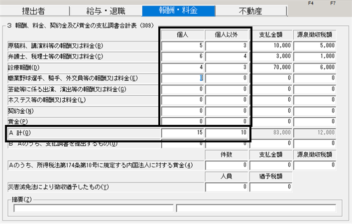Click 源泉徴収税額 field in row B 支払調書を提出するもの
The image size is (352, 224).
[x=315, y=144]
